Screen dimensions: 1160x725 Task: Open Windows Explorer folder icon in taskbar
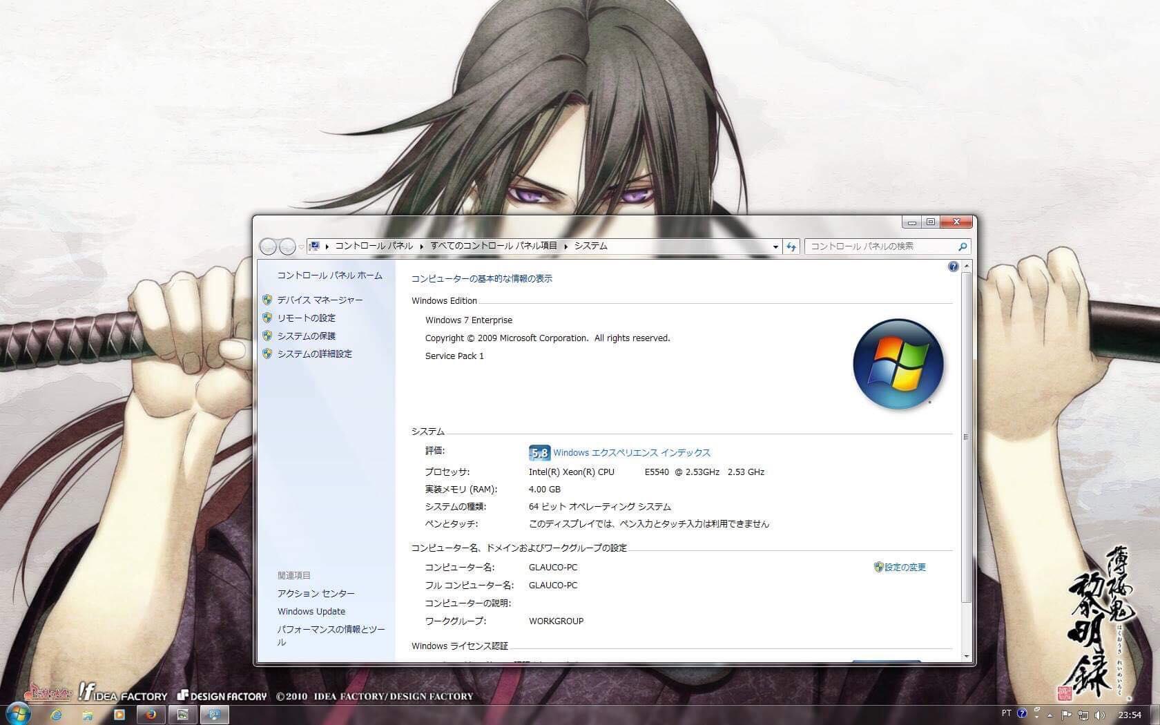[x=88, y=715]
